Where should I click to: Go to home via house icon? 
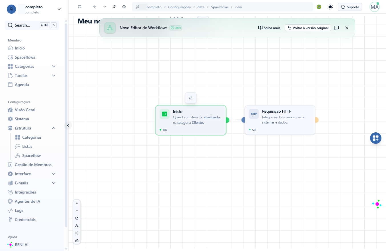124,7
